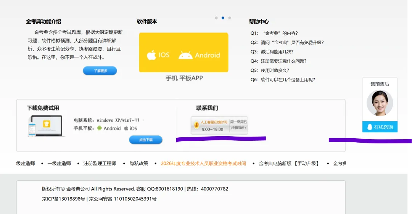Image resolution: width=412 pixels, height=214 pixels.
Task: Click the 热线 4000770782 phone number
Action: tap(208, 189)
